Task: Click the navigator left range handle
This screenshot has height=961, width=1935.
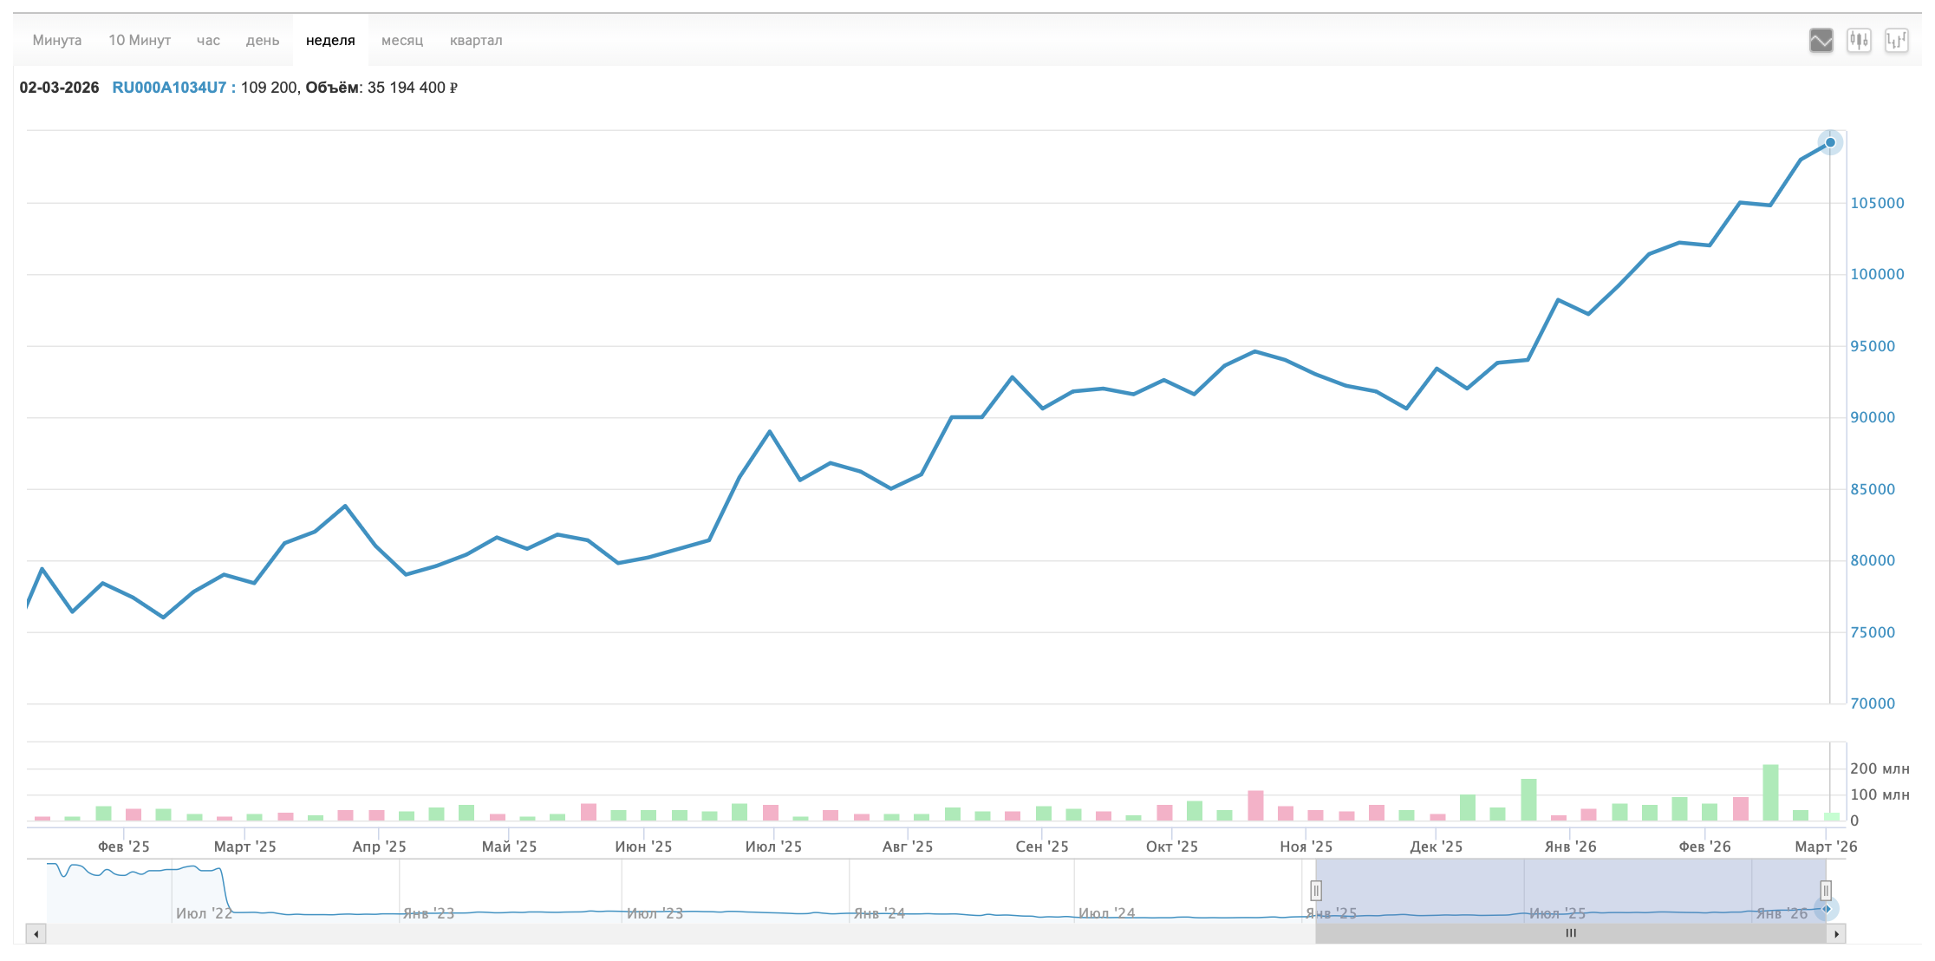Action: tap(1316, 891)
